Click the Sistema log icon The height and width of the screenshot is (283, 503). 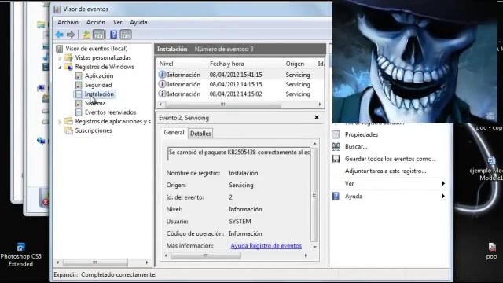(x=79, y=103)
